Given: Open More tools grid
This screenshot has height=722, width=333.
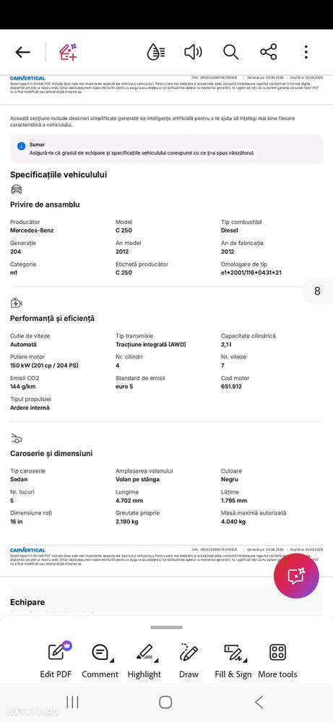Looking at the screenshot, I should pyautogui.click(x=277, y=661).
